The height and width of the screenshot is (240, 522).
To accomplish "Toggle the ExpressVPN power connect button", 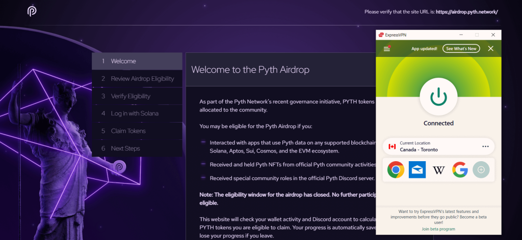I will pos(438,96).
